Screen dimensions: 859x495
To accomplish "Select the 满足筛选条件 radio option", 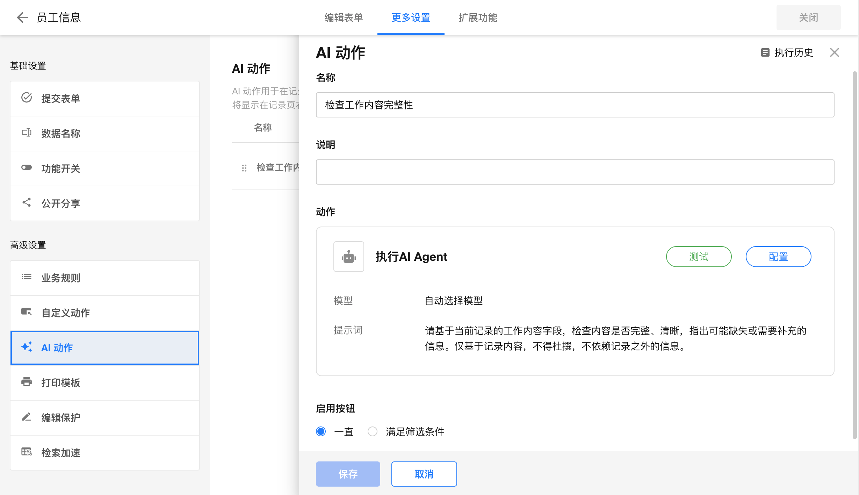I will tap(373, 431).
